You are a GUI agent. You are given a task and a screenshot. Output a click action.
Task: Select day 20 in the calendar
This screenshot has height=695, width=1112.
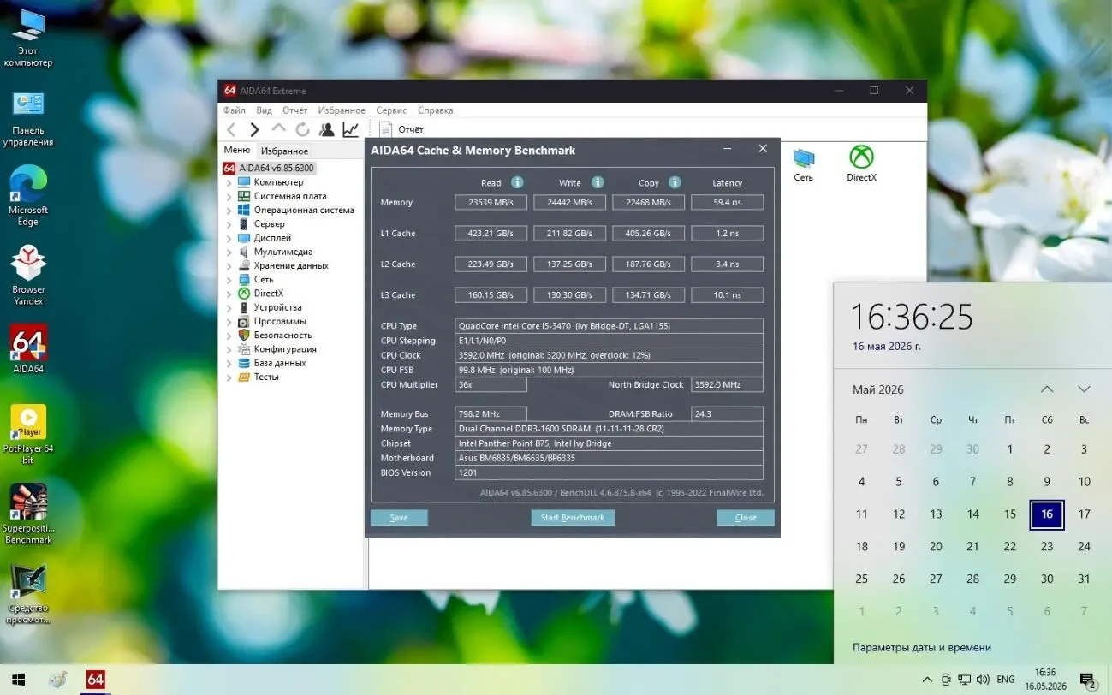(x=936, y=547)
